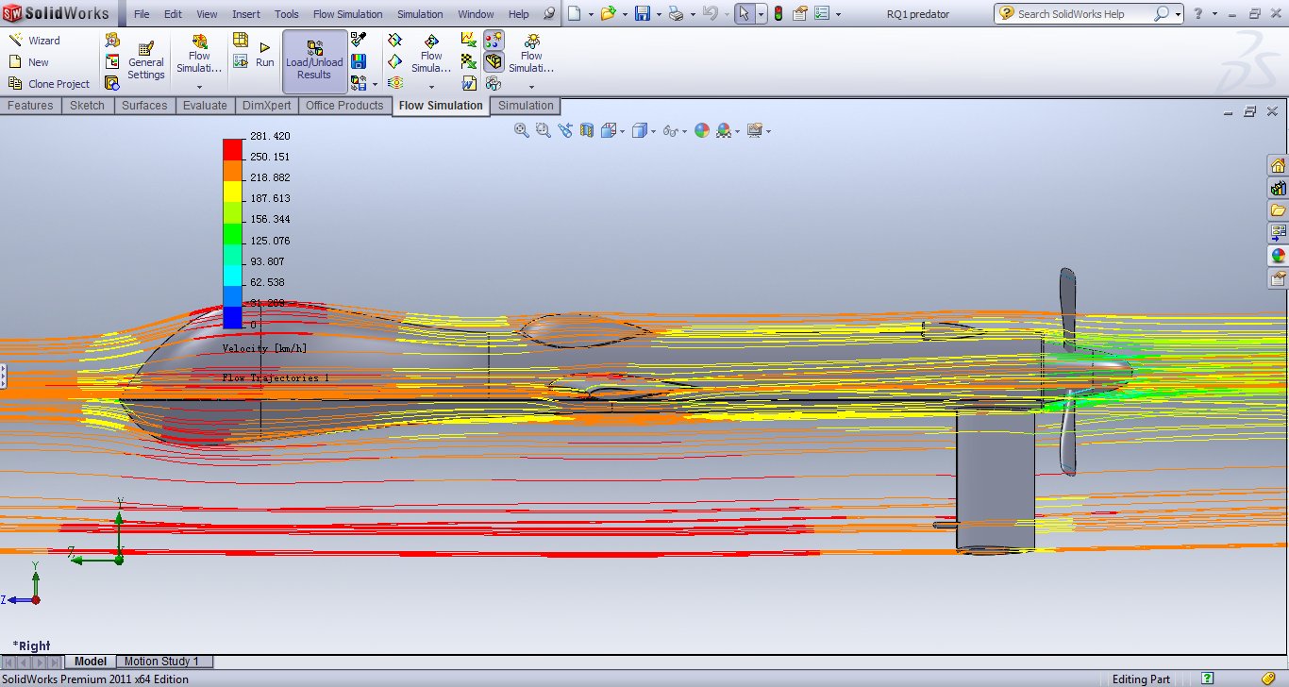Image resolution: width=1289 pixels, height=687 pixels.
Task: Click the SolidWorks logo button
Action: point(59,13)
